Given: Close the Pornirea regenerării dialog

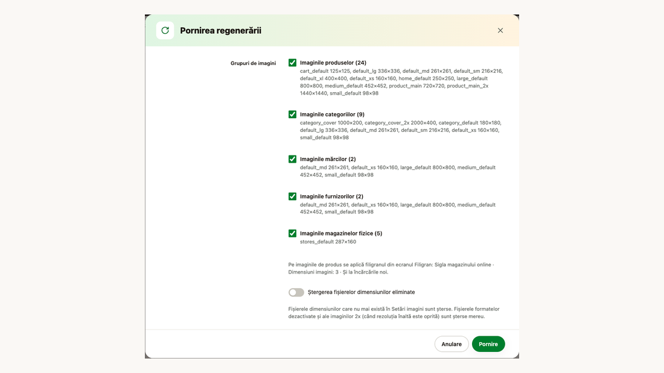Looking at the screenshot, I should [500, 31].
